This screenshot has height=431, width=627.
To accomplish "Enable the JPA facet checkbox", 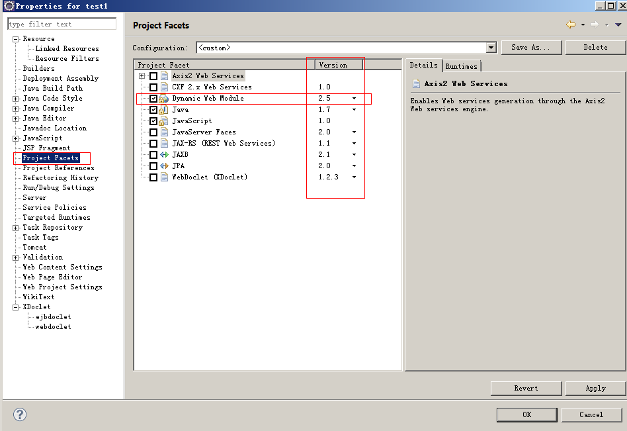I will (153, 166).
